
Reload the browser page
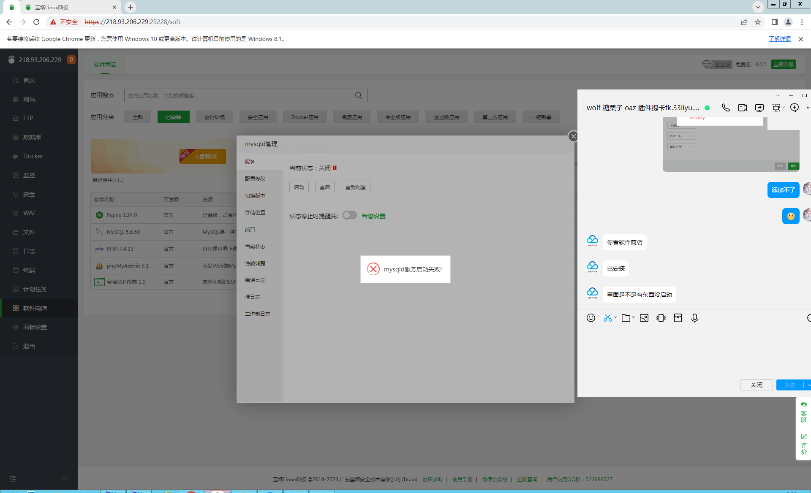36,22
